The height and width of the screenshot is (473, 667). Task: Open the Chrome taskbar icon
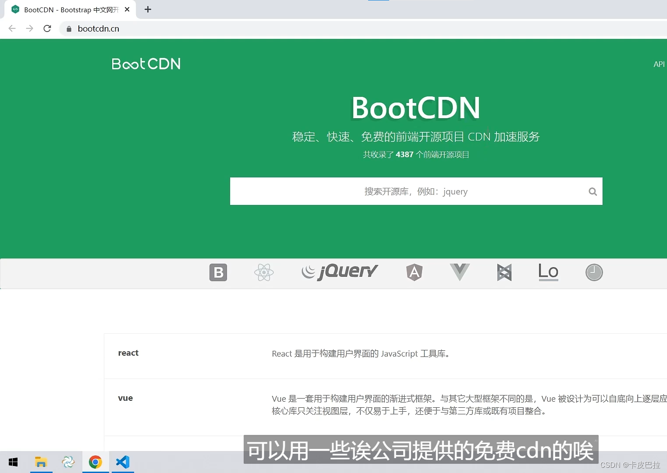pos(96,462)
